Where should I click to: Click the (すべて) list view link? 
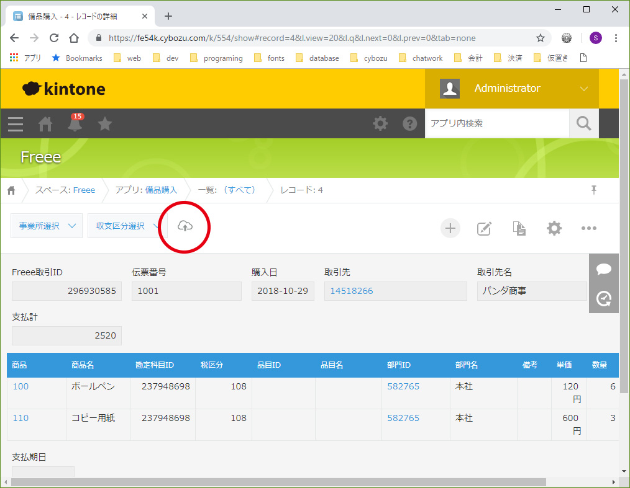pos(239,190)
